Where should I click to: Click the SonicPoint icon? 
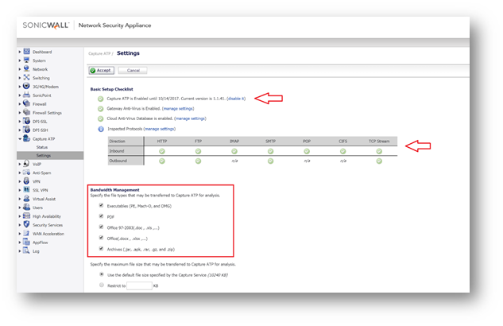[27, 95]
